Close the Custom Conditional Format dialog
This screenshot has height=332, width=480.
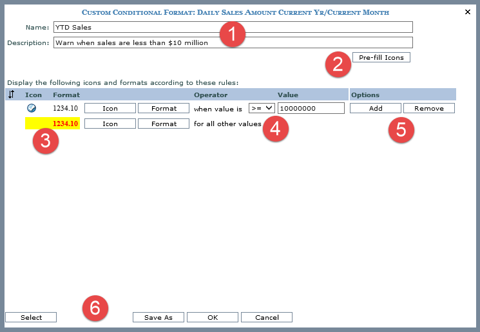tap(468, 12)
